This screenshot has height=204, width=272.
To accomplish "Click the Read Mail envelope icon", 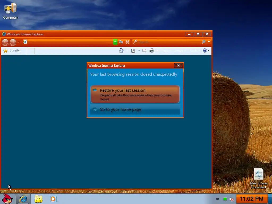I will (x=144, y=50).
